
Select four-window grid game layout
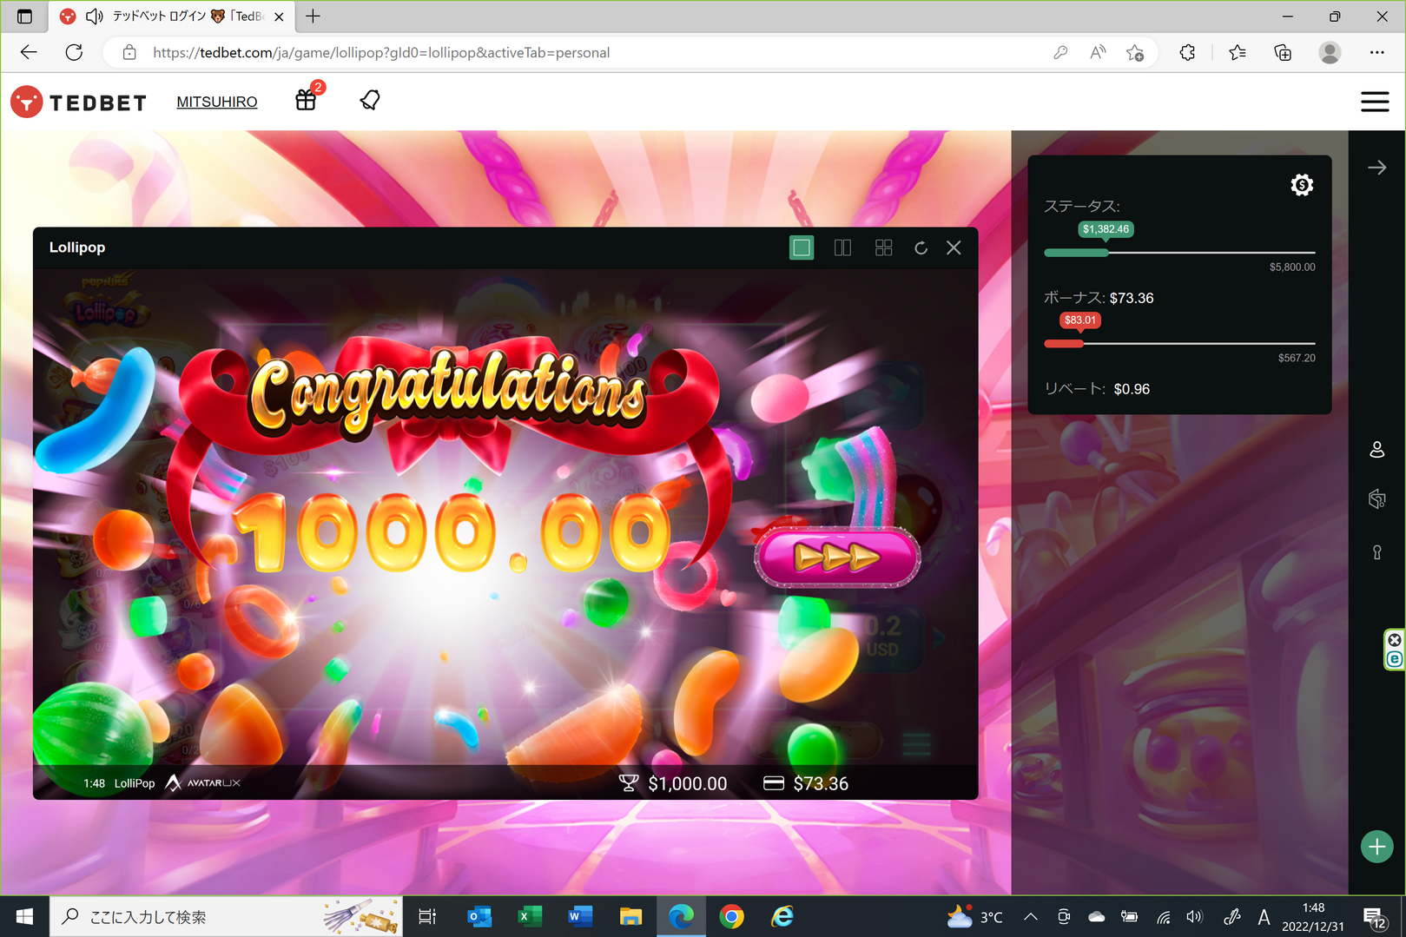coord(884,247)
